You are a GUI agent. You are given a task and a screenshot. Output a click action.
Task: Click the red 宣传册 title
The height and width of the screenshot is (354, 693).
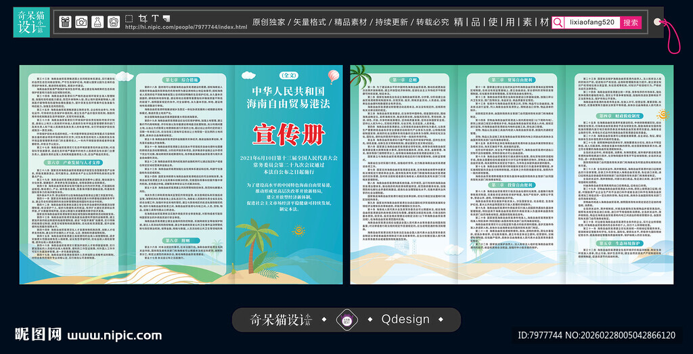[x=288, y=134]
